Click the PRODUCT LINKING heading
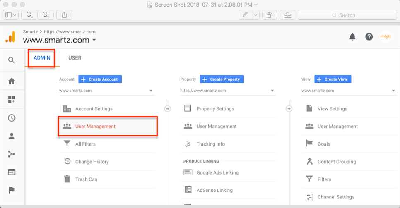The height and width of the screenshot is (208, 400). pyautogui.click(x=201, y=161)
